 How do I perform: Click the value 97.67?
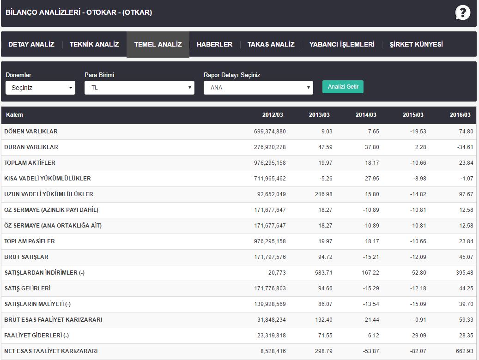(466, 194)
